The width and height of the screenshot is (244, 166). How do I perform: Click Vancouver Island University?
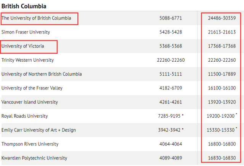(x=30, y=102)
